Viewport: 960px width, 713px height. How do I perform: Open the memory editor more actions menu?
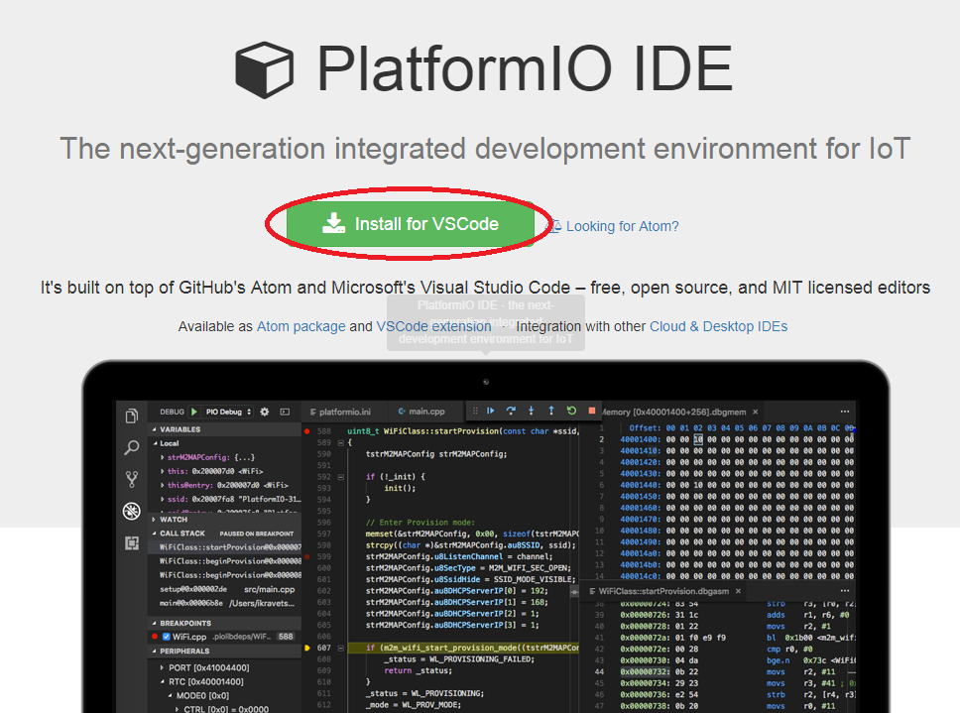coord(845,412)
